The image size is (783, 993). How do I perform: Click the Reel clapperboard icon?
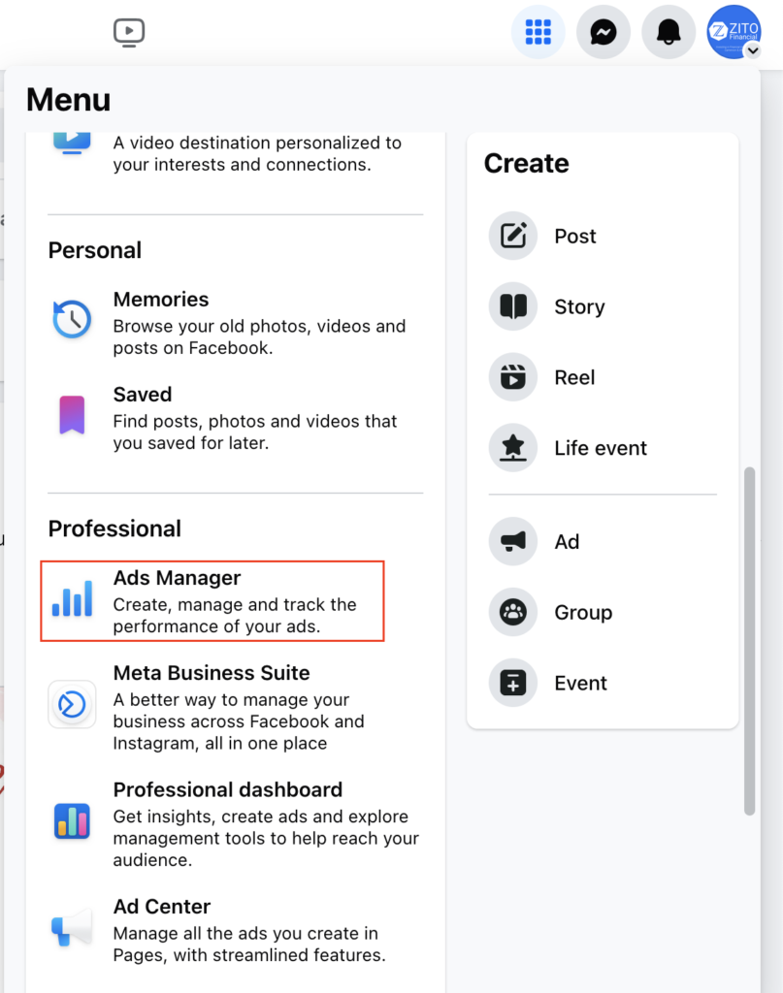[513, 377]
